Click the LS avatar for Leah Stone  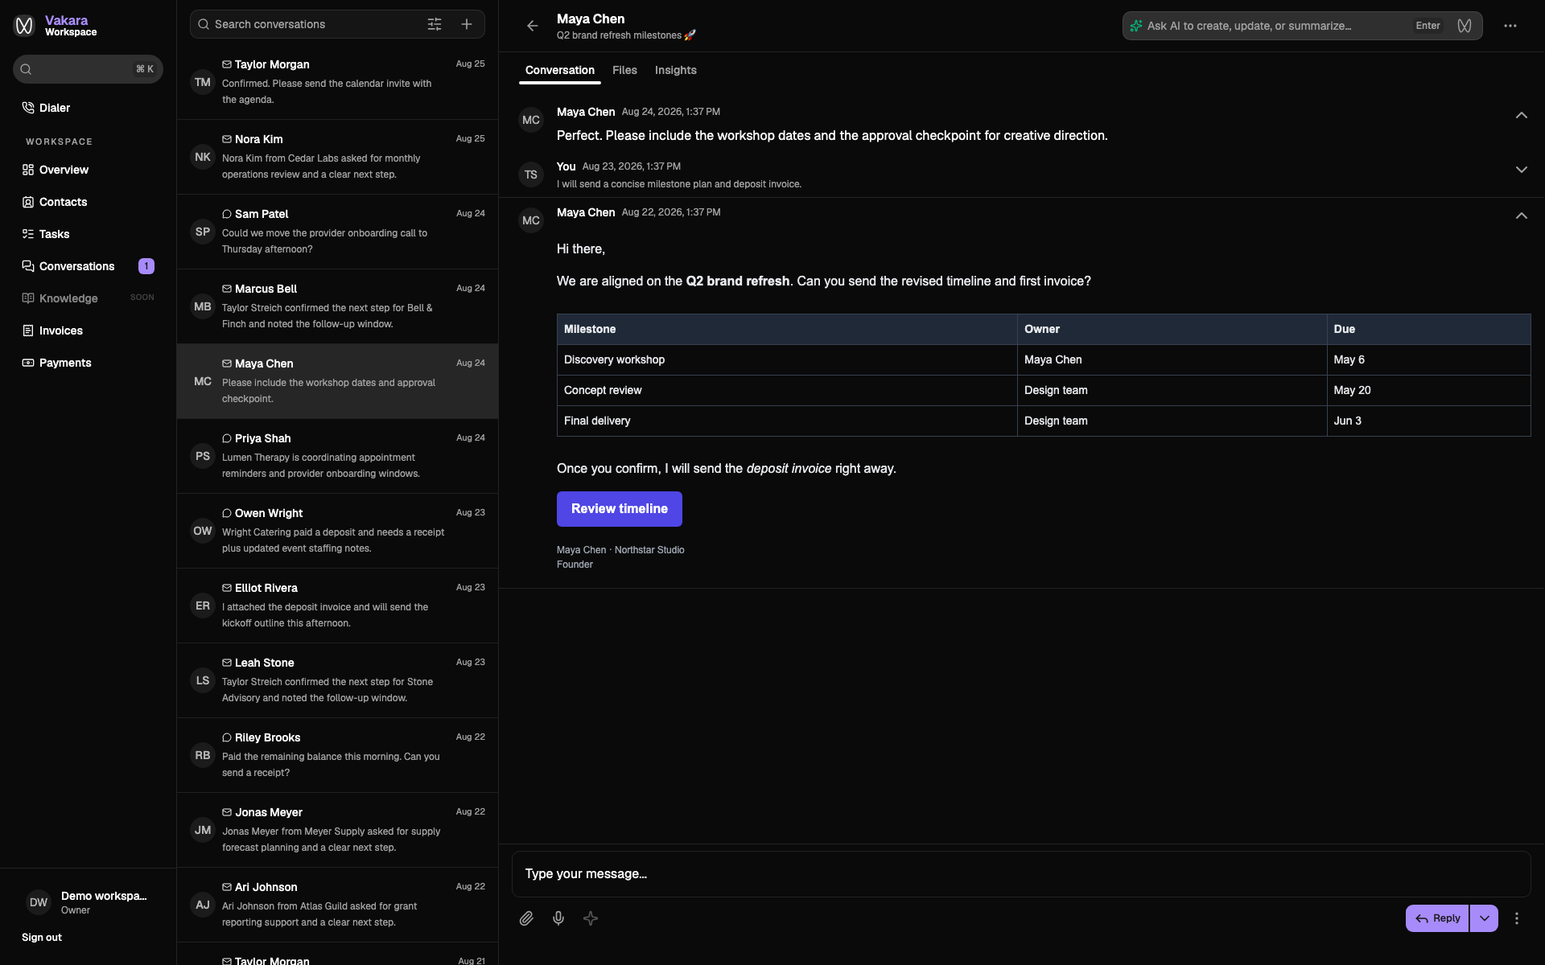pyautogui.click(x=203, y=680)
